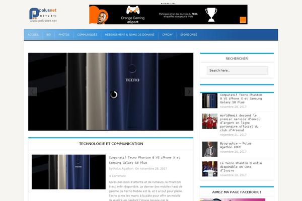
Task: Open Tecno Phantom 8 Côte d'Ivoire thumbnail
Action: [x=210, y=169]
